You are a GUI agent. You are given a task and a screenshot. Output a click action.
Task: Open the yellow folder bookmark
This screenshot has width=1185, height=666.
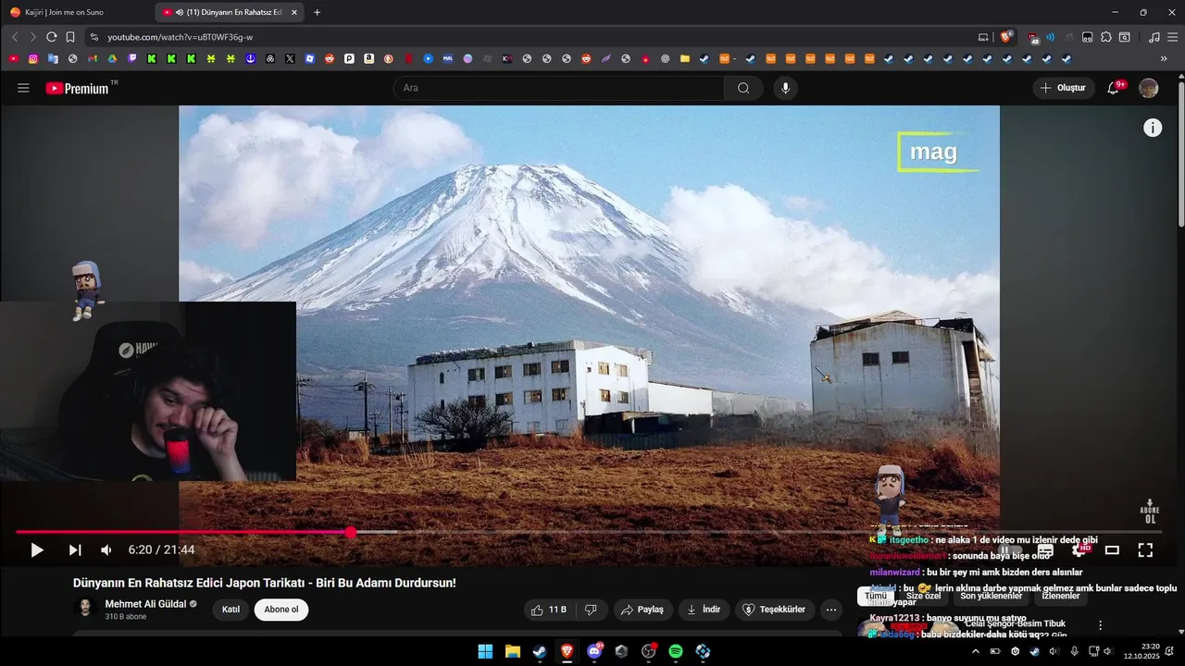685,58
